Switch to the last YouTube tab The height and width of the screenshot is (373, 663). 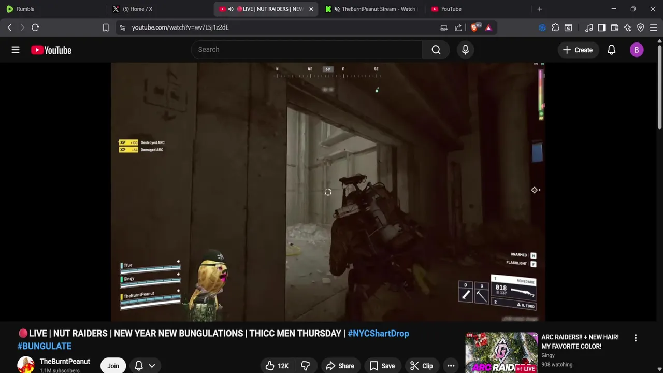tap(478, 9)
